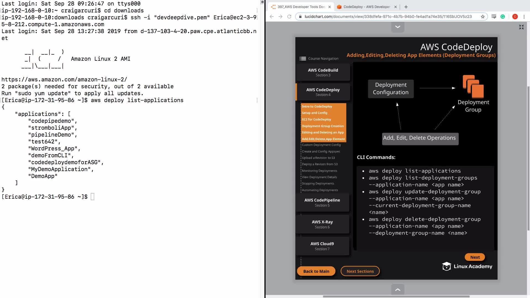
Task: Open Custom Deployment Config lesson
Action: pos(321,145)
